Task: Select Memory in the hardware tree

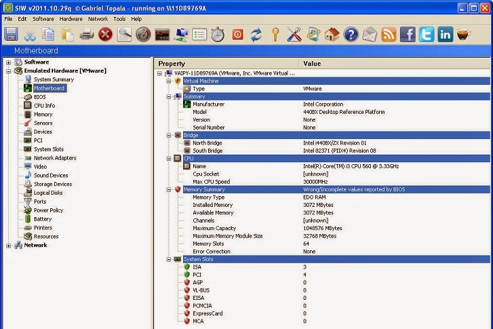Action: 43,115
